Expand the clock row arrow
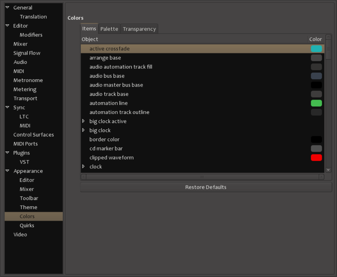 pyautogui.click(x=83, y=166)
